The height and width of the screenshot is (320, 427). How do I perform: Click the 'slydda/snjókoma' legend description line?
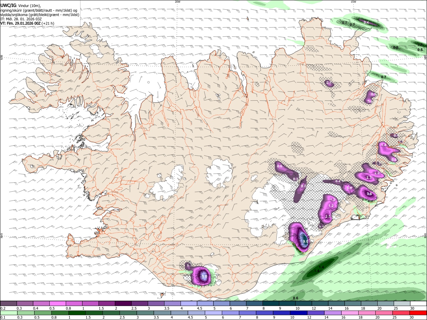tap(40, 15)
